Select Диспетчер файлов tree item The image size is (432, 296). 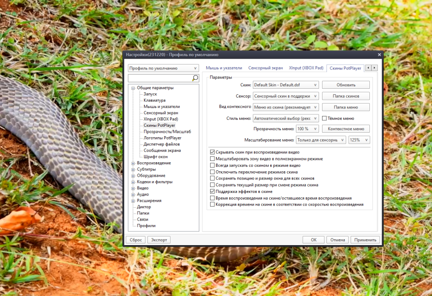pyautogui.click(x=161, y=144)
